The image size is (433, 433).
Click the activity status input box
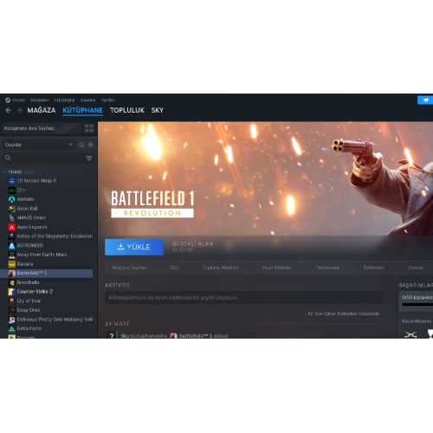click(244, 297)
